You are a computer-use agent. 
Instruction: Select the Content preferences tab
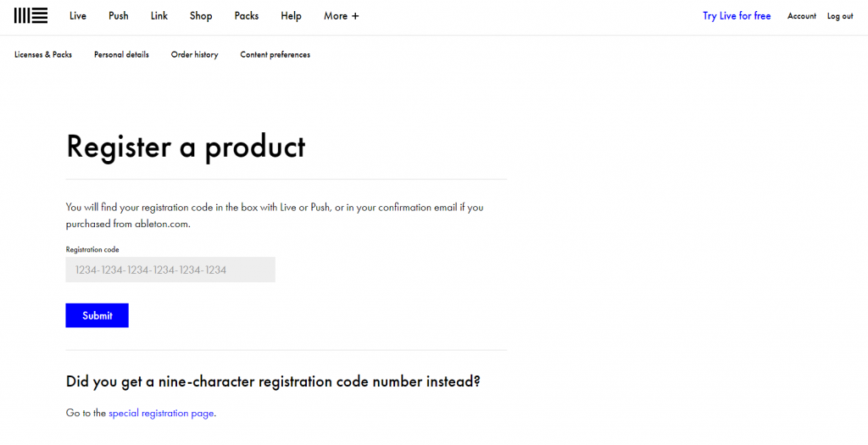[275, 54]
